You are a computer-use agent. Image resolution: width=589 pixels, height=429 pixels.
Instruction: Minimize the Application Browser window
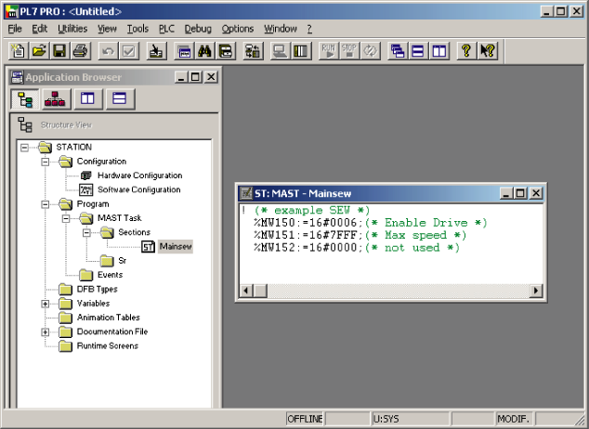point(181,77)
